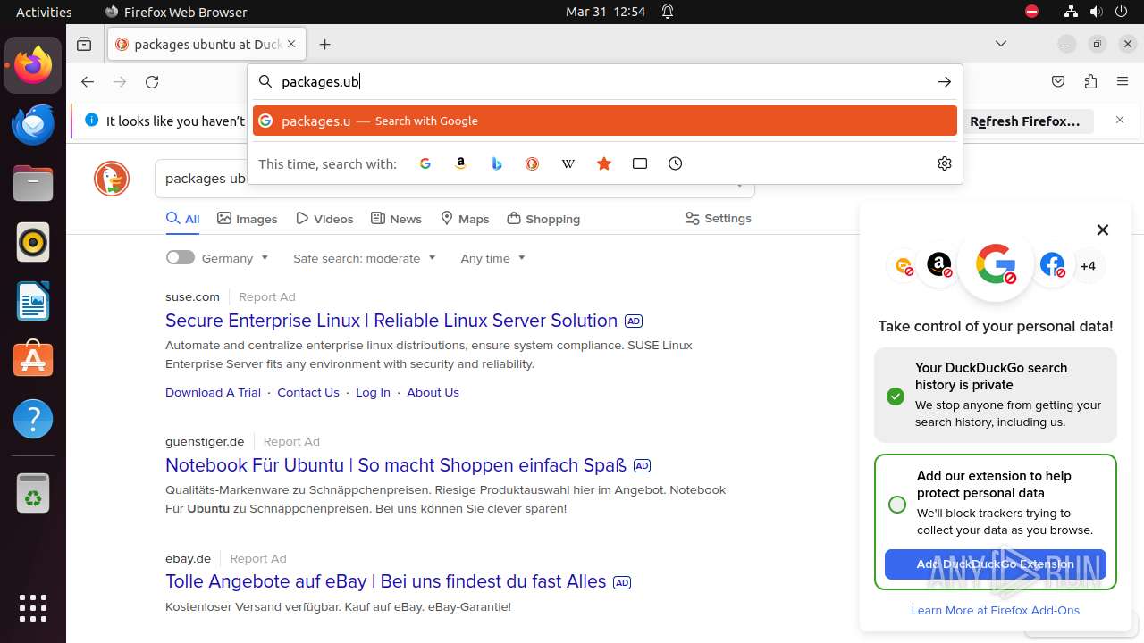
Task: Open Activities overview
Action: pos(44,12)
